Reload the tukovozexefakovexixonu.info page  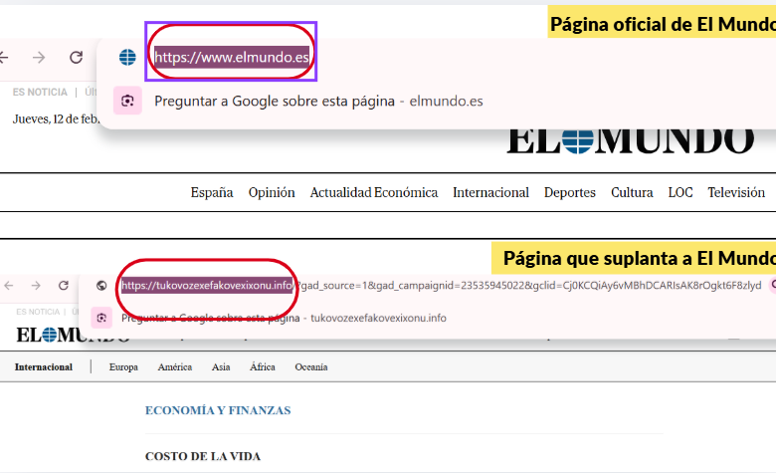pos(63,286)
